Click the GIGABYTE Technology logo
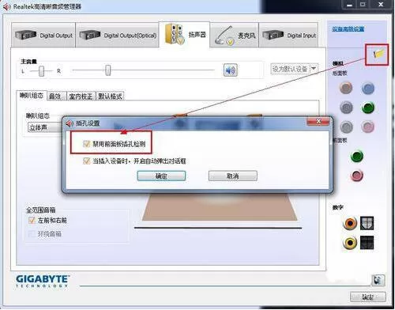This screenshot has width=395, height=310. coord(43,281)
